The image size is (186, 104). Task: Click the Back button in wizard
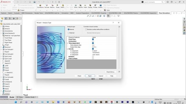click(x=79, y=76)
